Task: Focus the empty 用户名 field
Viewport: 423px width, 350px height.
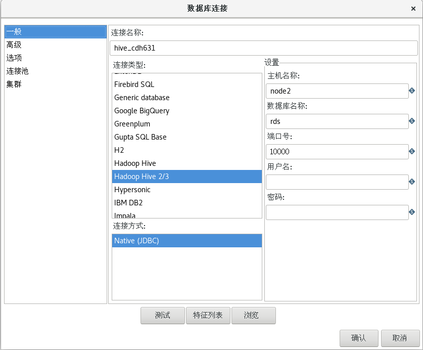Action: click(x=337, y=182)
